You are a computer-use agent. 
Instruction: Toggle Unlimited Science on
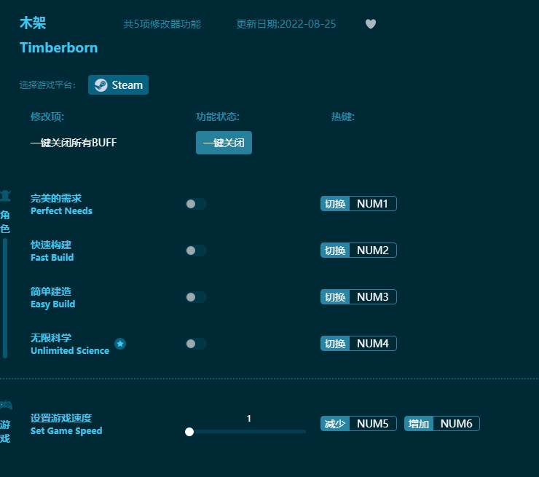196,344
